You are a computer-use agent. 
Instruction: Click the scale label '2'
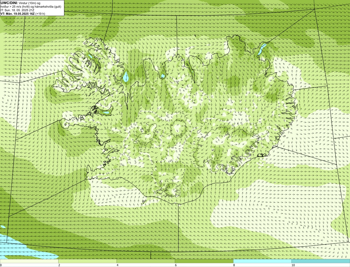59,265
